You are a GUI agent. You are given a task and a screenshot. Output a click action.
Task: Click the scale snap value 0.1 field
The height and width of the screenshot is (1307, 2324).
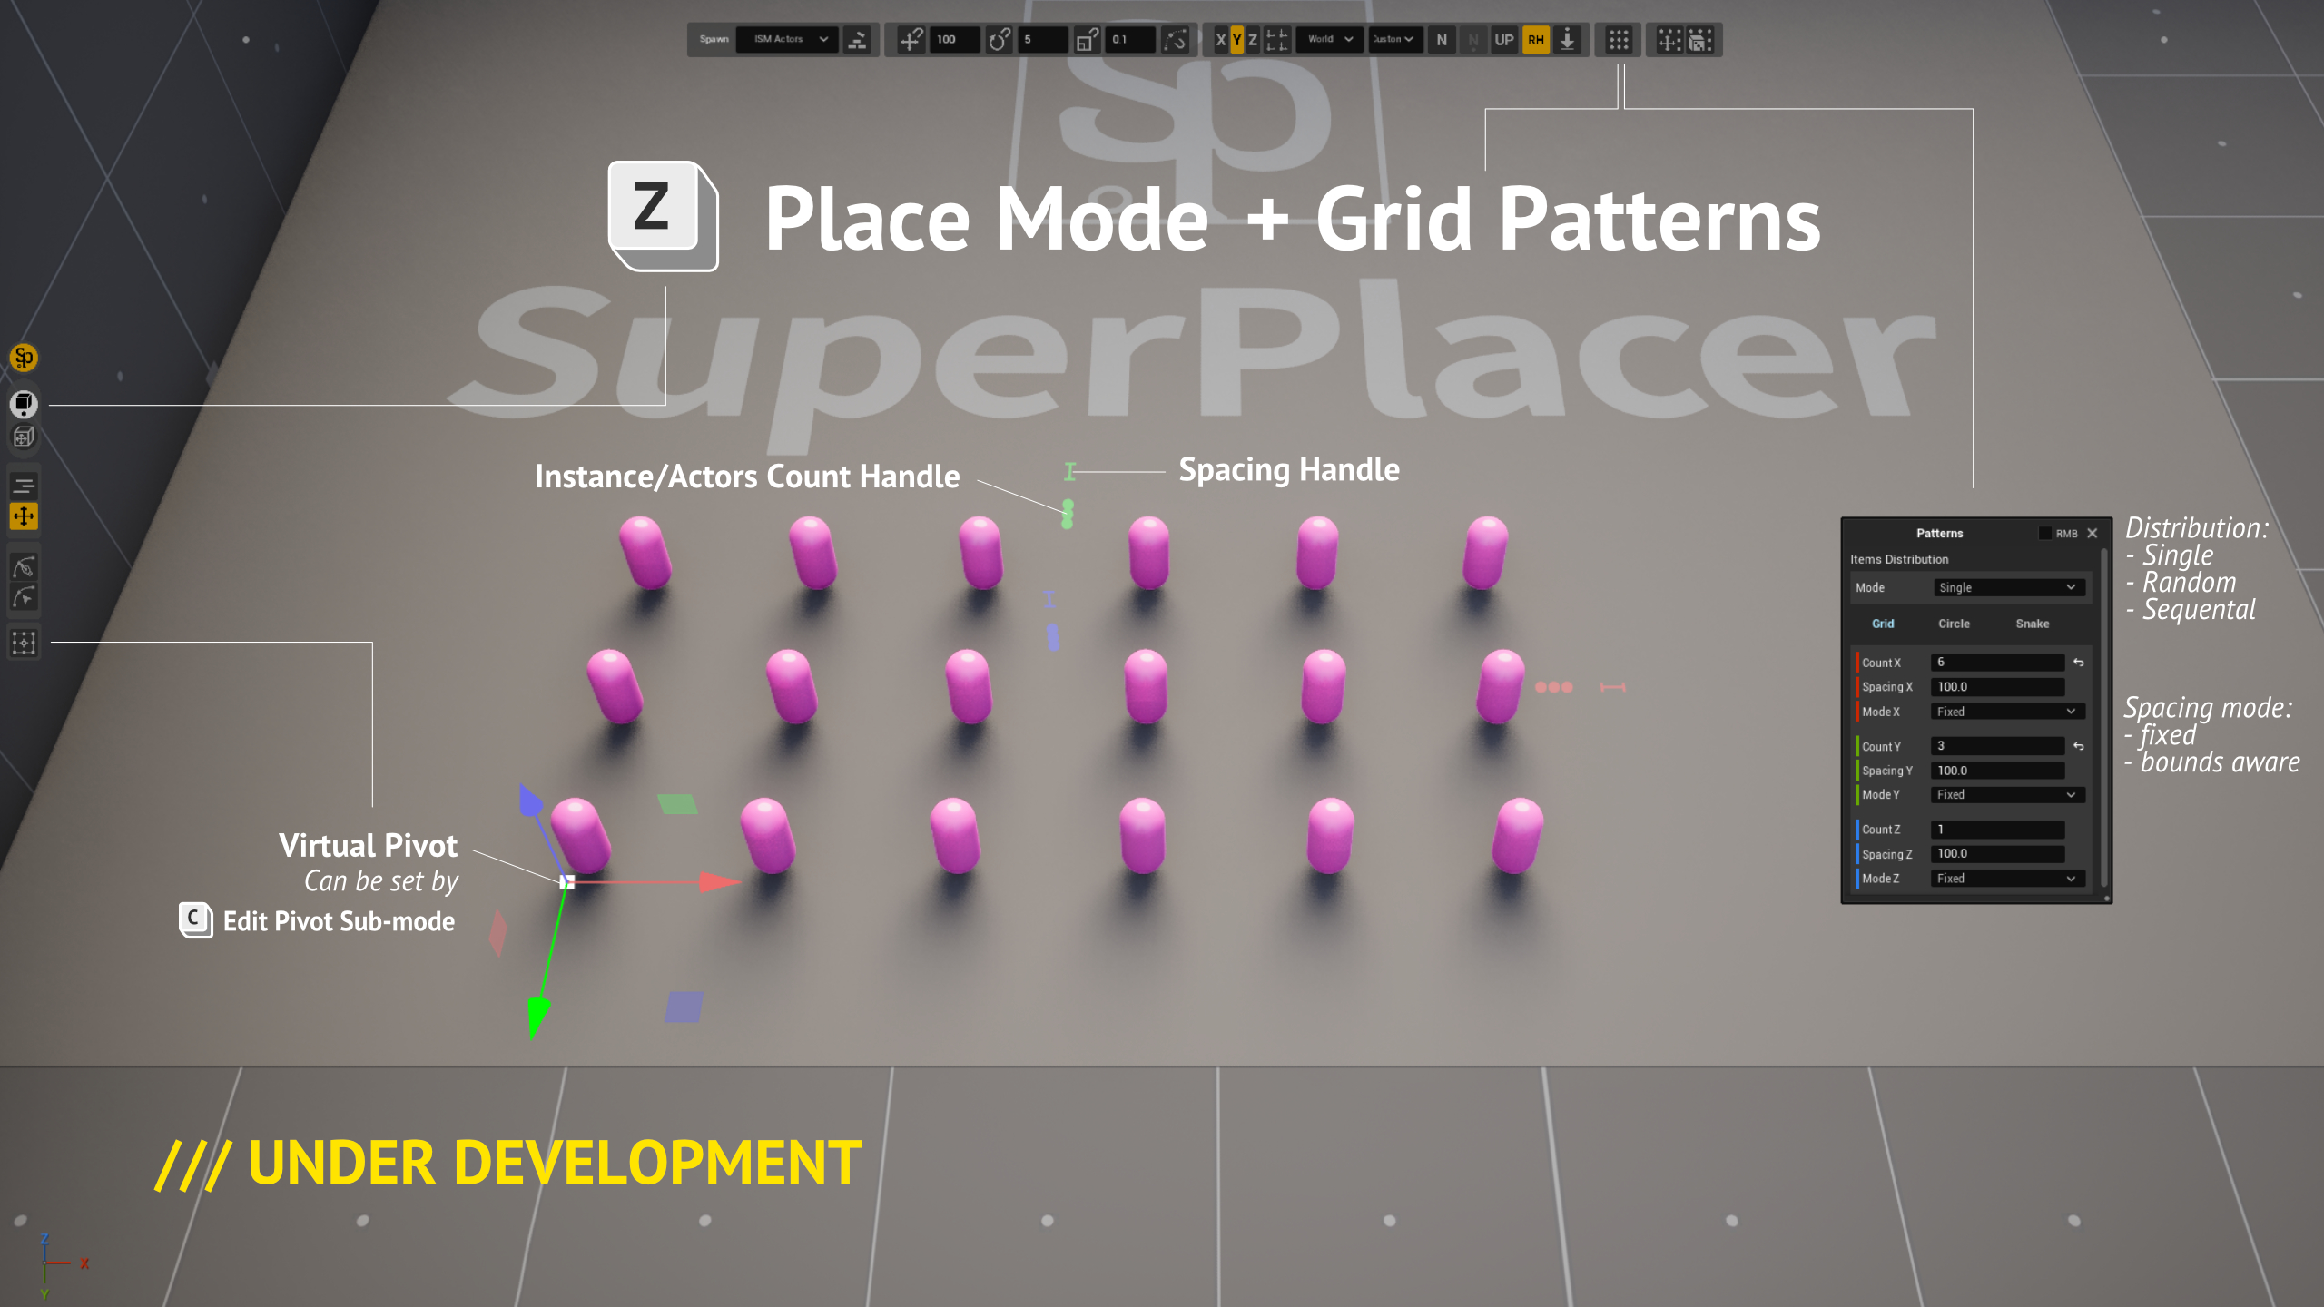tap(1129, 39)
